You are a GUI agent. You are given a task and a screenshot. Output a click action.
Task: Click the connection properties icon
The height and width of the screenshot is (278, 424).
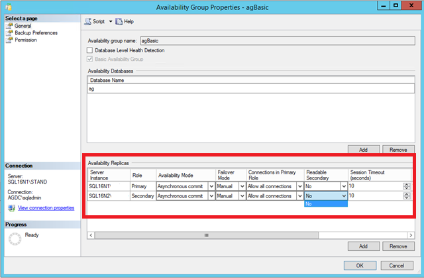pyautogui.click(x=11, y=208)
